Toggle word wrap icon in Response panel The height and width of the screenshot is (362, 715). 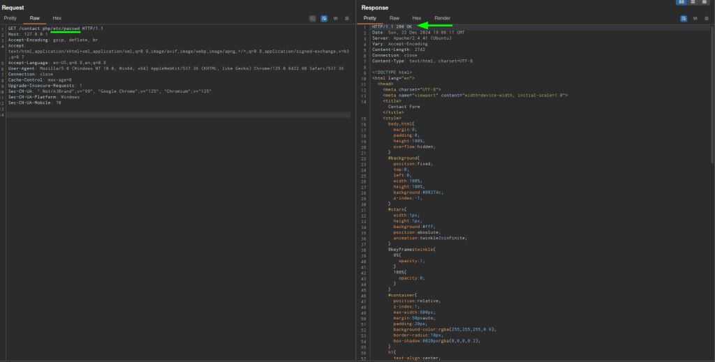tap(682, 18)
